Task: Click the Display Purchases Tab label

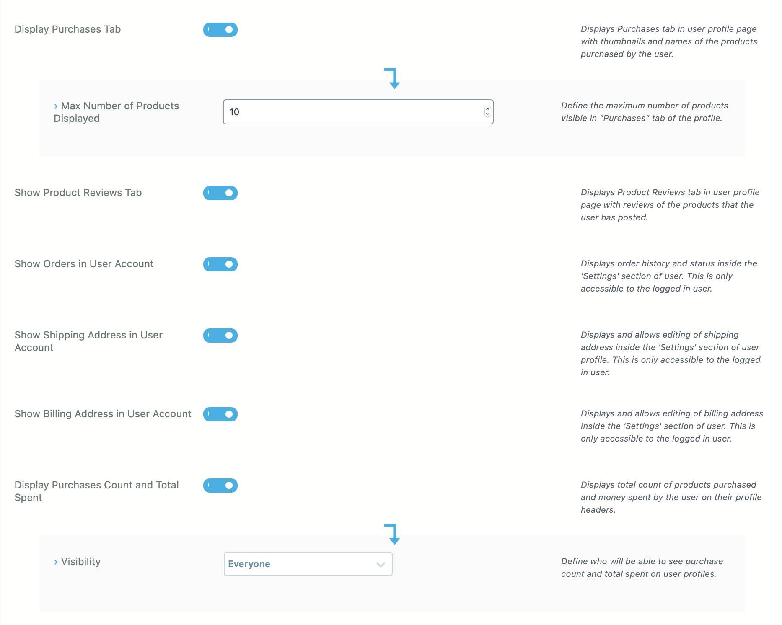Action: pos(67,29)
